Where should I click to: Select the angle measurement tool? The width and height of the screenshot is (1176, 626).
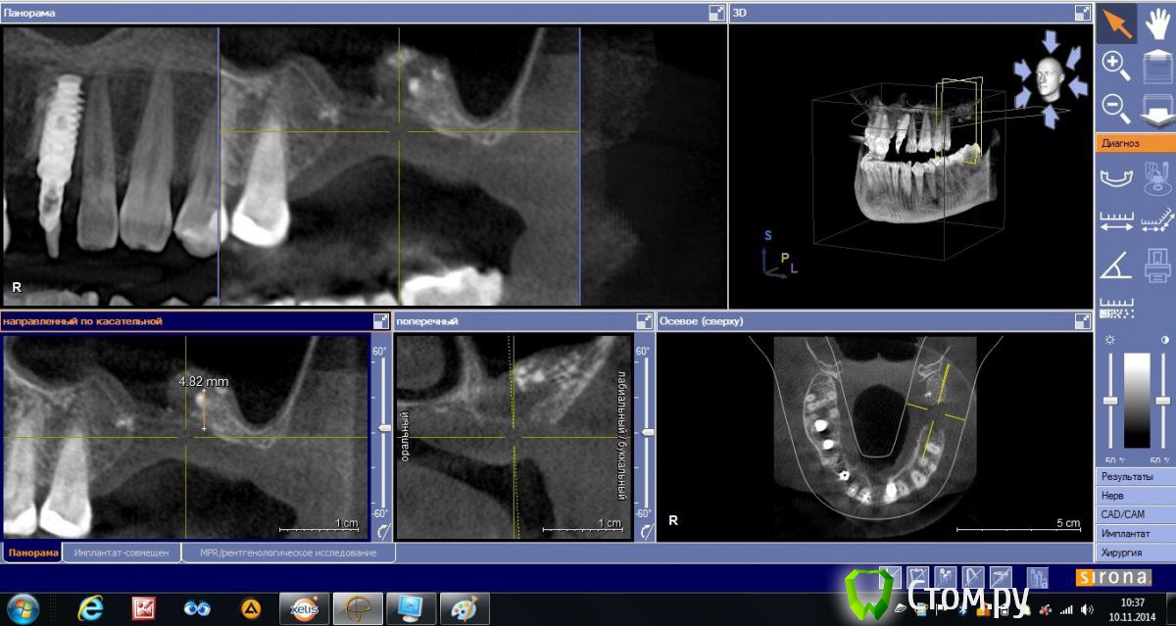click(1115, 265)
